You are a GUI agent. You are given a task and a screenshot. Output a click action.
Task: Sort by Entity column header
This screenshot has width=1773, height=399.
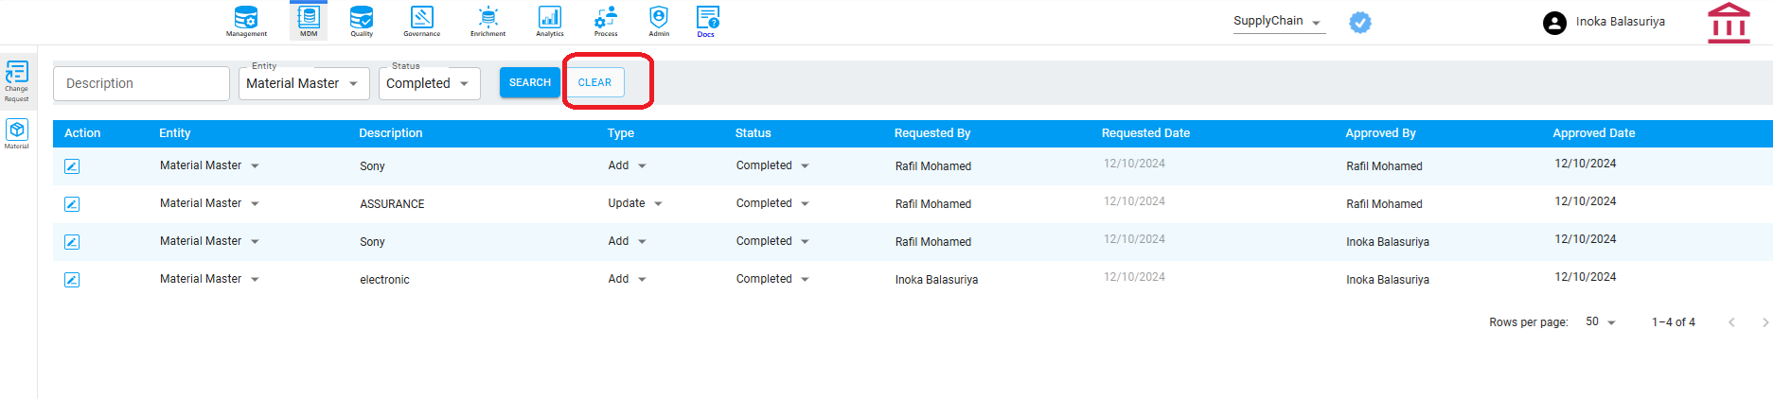[x=175, y=133]
